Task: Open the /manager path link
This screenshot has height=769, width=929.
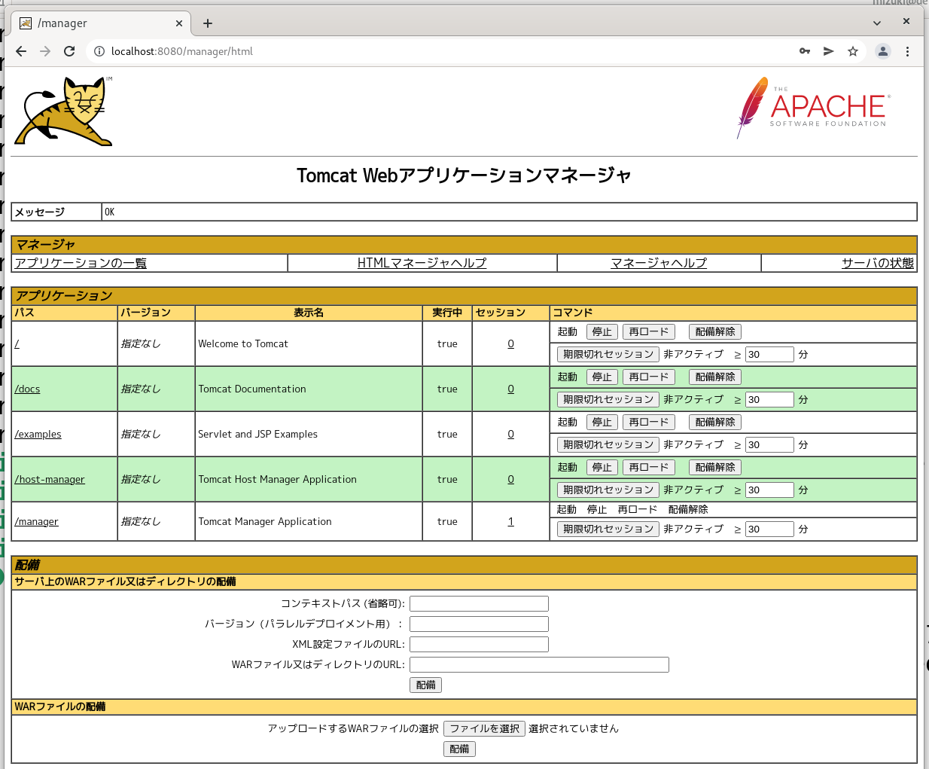Action: coord(36,521)
